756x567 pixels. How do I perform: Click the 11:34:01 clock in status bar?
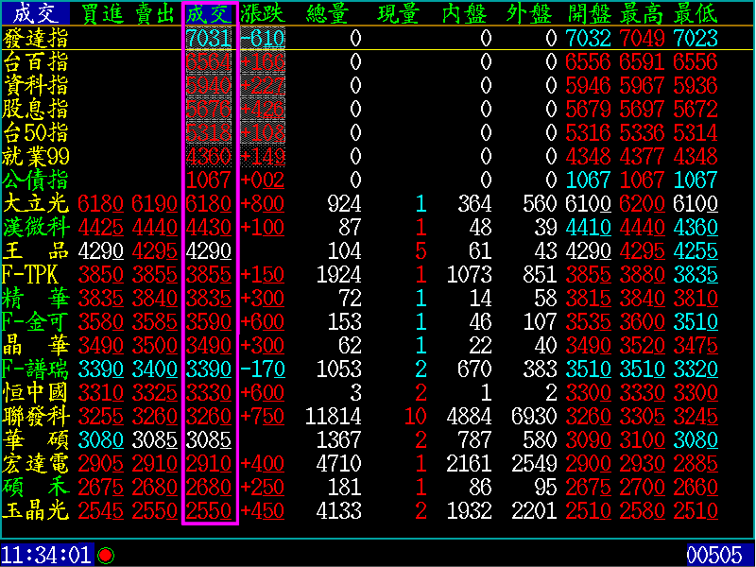tap(46, 555)
